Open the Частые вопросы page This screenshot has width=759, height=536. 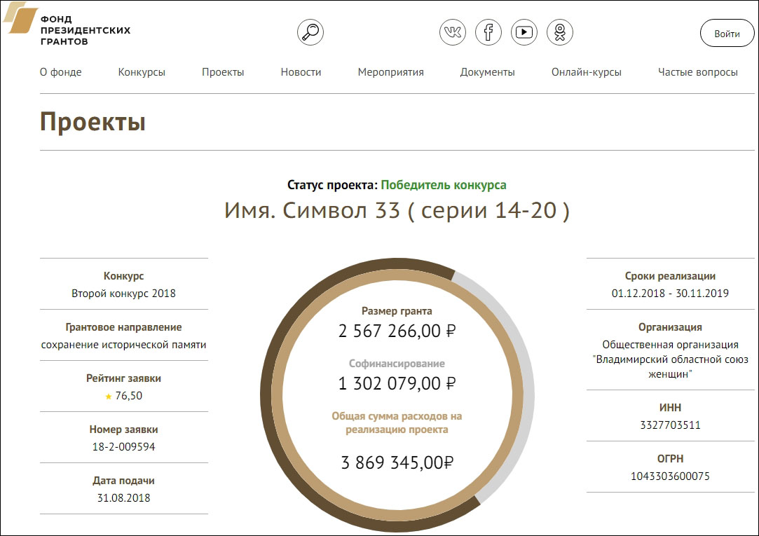click(697, 72)
